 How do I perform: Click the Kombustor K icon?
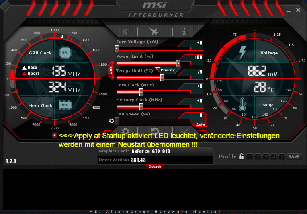tap(125, 32)
